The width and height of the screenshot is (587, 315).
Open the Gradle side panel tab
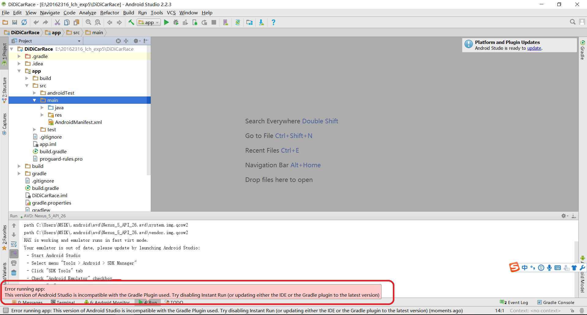(582, 50)
